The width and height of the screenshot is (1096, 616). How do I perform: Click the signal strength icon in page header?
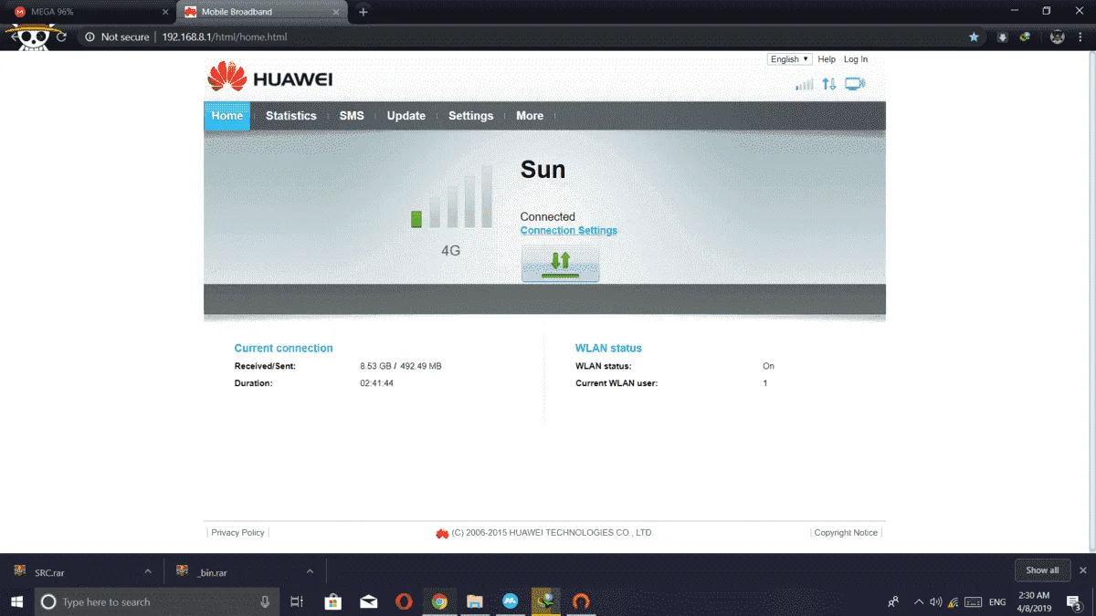coord(804,84)
